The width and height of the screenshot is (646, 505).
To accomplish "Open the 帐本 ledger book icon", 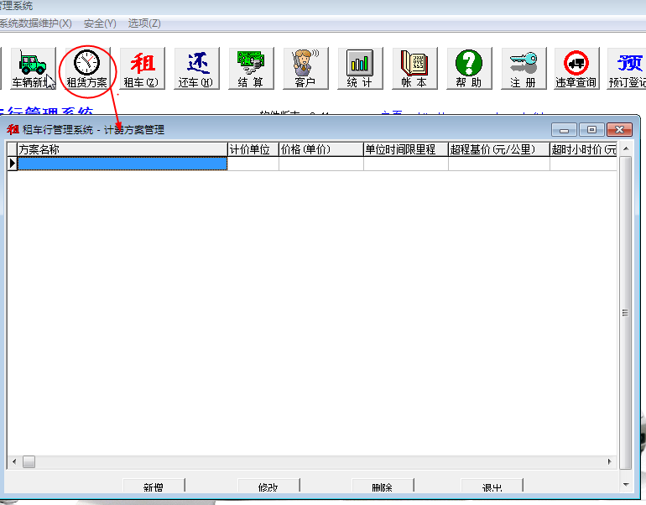I will 414,68.
